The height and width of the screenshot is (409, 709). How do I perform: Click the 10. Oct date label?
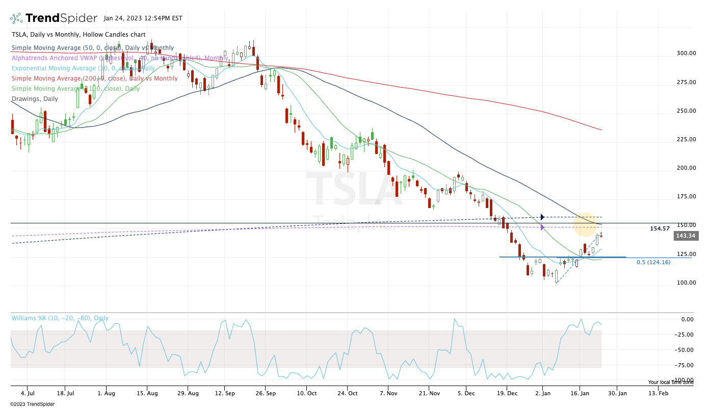[x=306, y=393]
